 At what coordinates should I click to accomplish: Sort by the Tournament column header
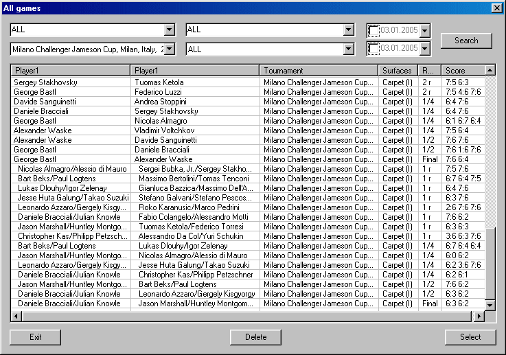click(x=319, y=71)
